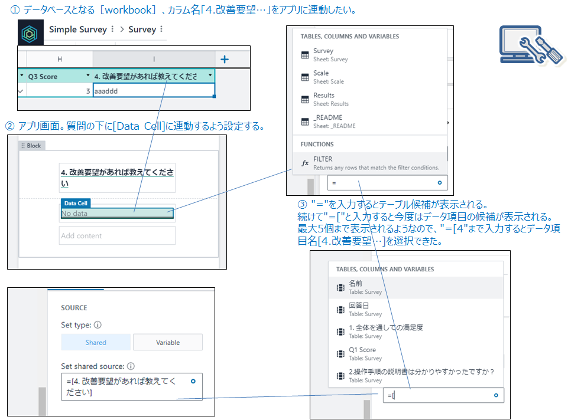
Task: Choose the 1. 全体を通しての満足度 column suggestion
Action: pos(416,332)
